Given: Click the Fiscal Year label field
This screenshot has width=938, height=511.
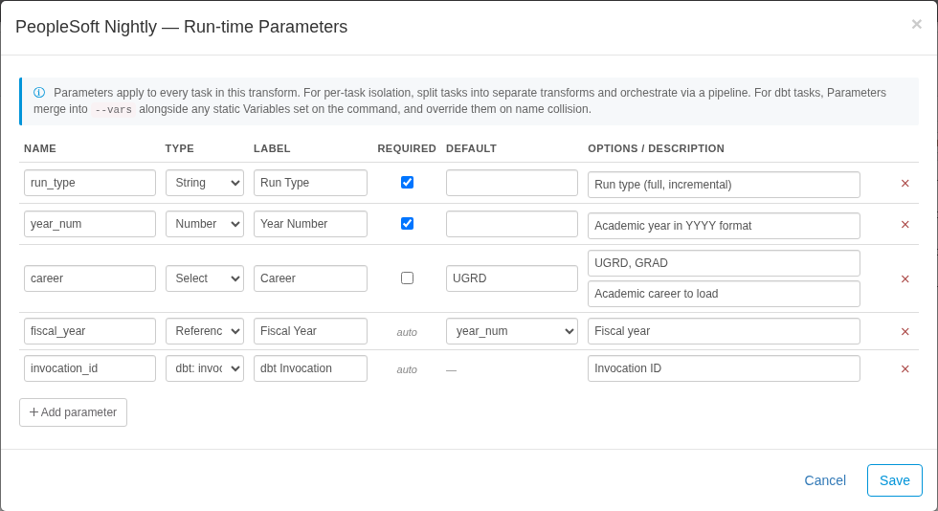Looking at the screenshot, I should click(x=310, y=331).
